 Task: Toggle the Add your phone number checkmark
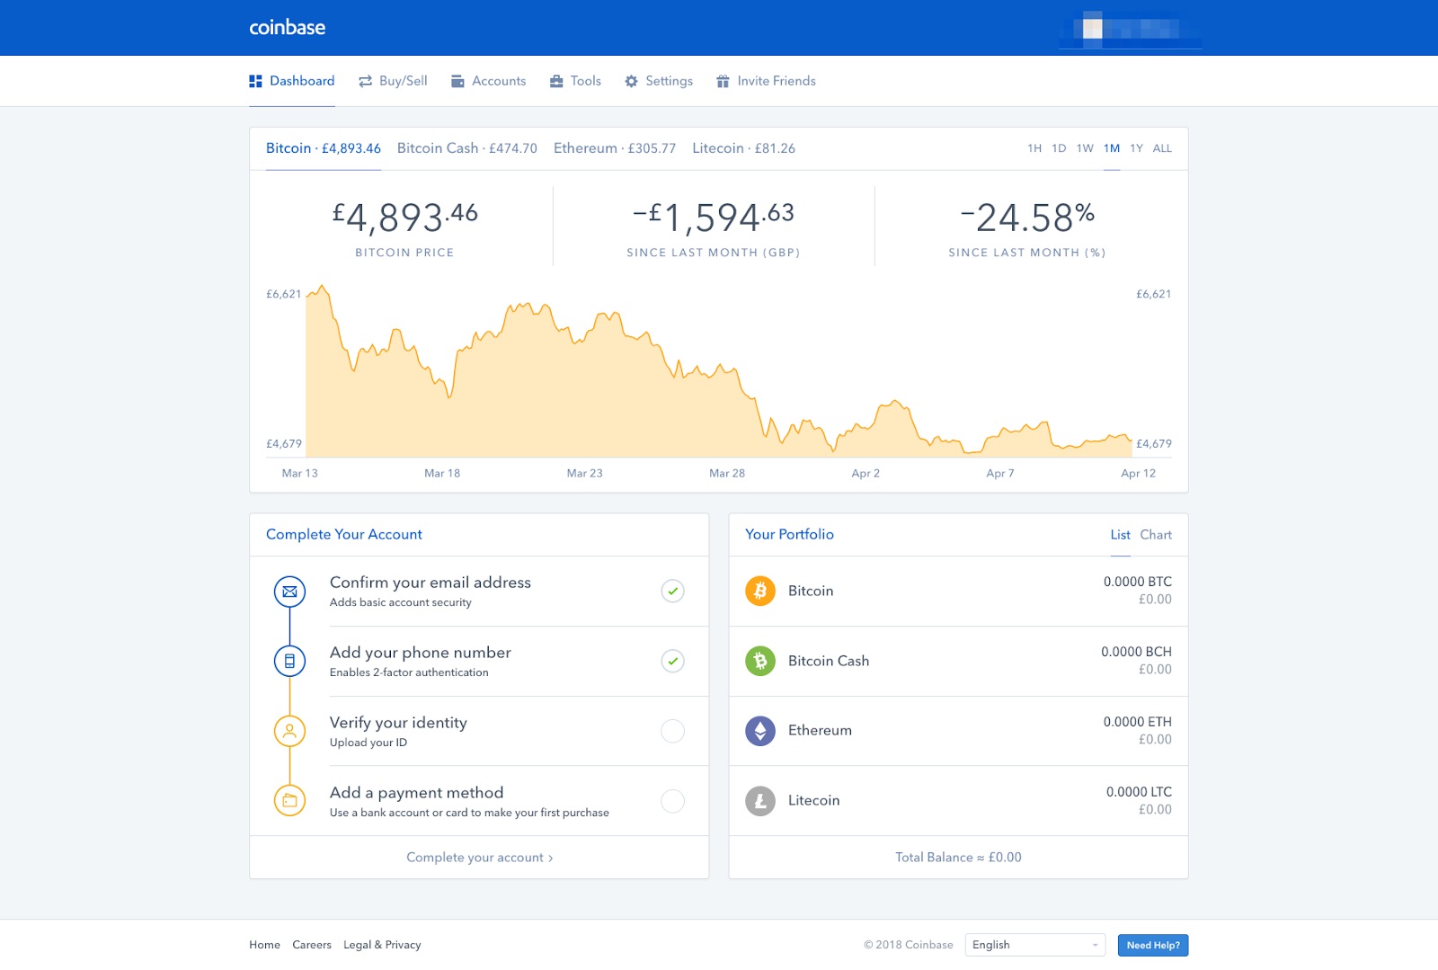coord(672,661)
